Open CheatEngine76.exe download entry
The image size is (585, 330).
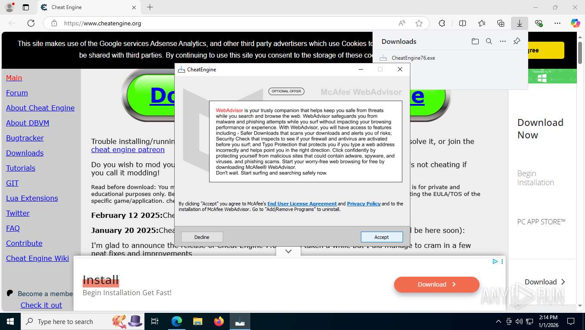413,58
